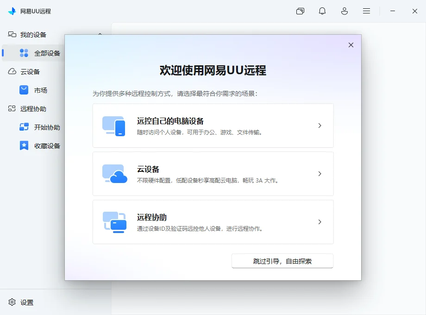This screenshot has width=426, height=315.
Task: Collapse the 我的设备 section arrow
Action: (x=100, y=34)
